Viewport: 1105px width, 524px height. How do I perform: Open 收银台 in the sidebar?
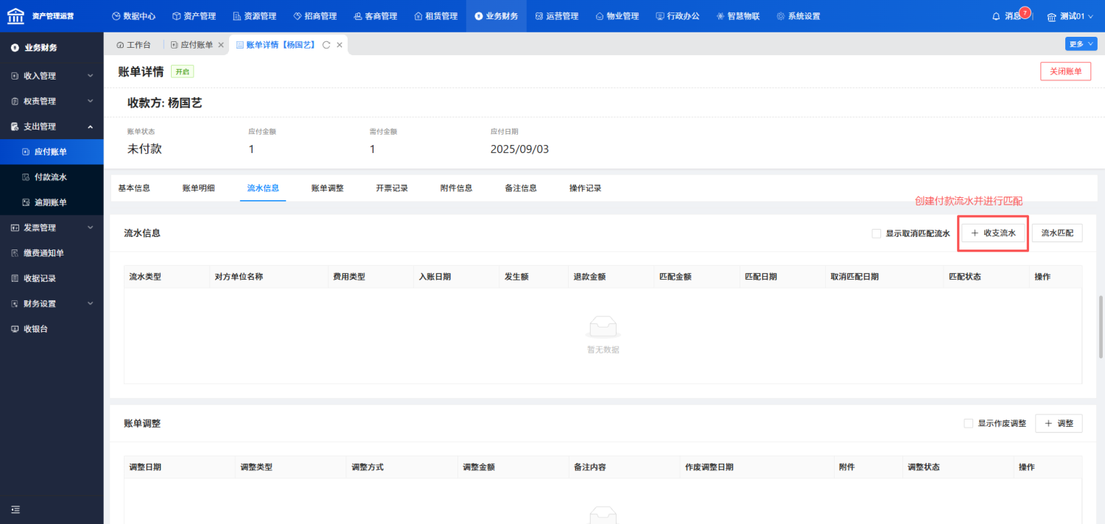tap(52, 329)
